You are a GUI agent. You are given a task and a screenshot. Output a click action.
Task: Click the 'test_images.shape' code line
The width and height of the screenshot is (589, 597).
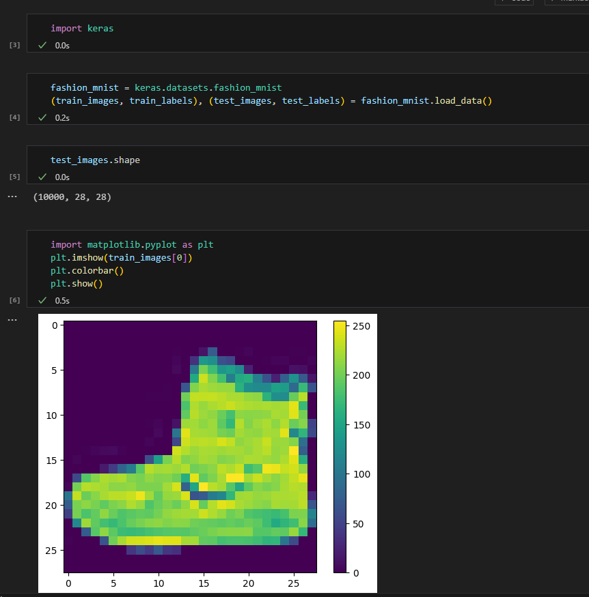(95, 160)
